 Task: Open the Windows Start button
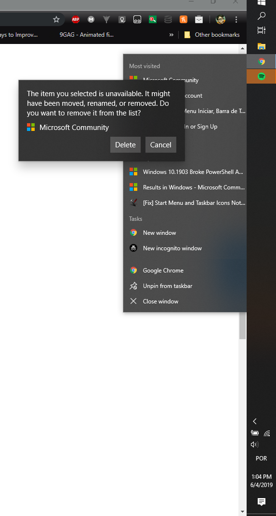click(x=261, y=2)
